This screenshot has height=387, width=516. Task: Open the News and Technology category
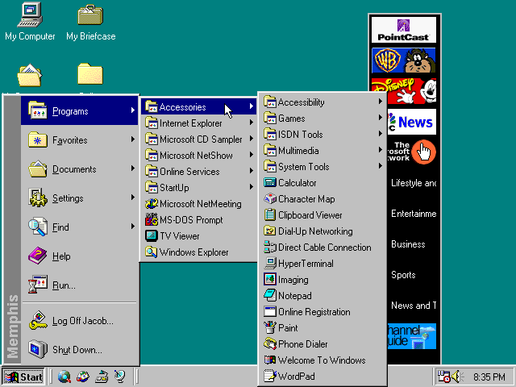point(414,306)
